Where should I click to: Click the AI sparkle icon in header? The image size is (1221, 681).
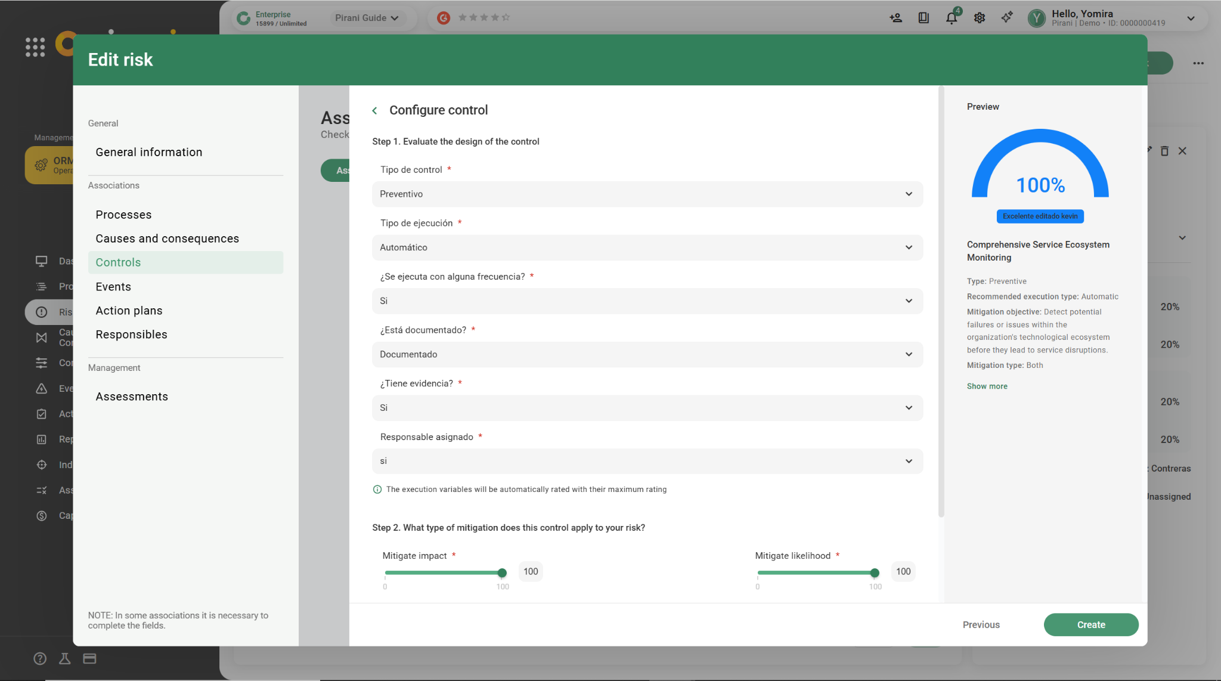point(1007,18)
